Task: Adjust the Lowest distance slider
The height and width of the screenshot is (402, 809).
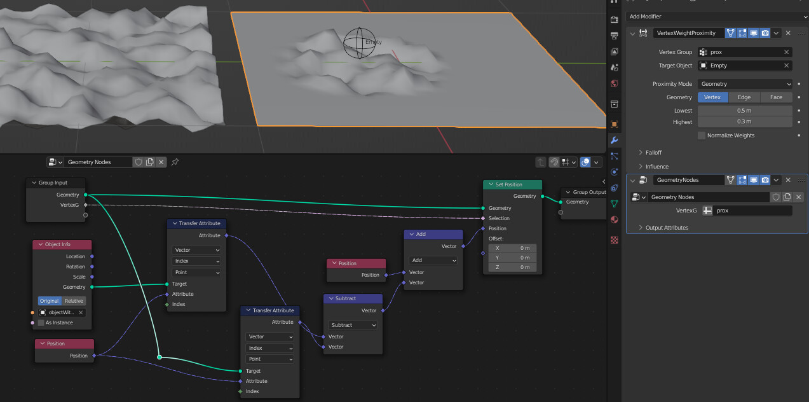Action: coord(745,110)
